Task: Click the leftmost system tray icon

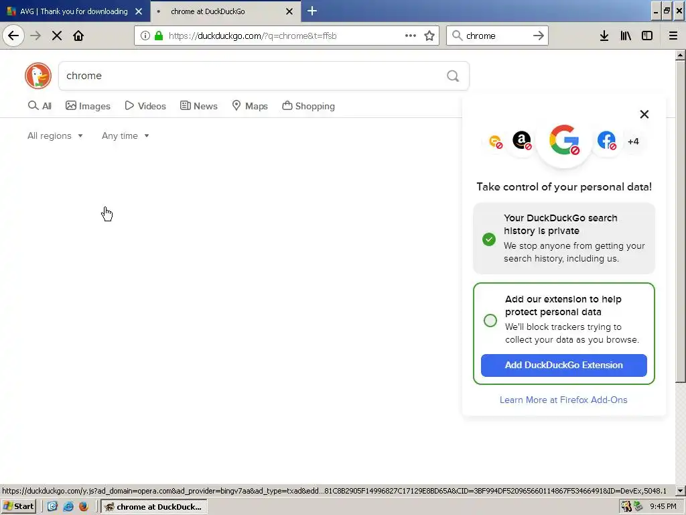Action: click(626, 507)
